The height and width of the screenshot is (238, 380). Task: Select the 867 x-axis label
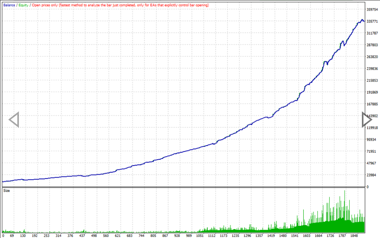point(165,236)
